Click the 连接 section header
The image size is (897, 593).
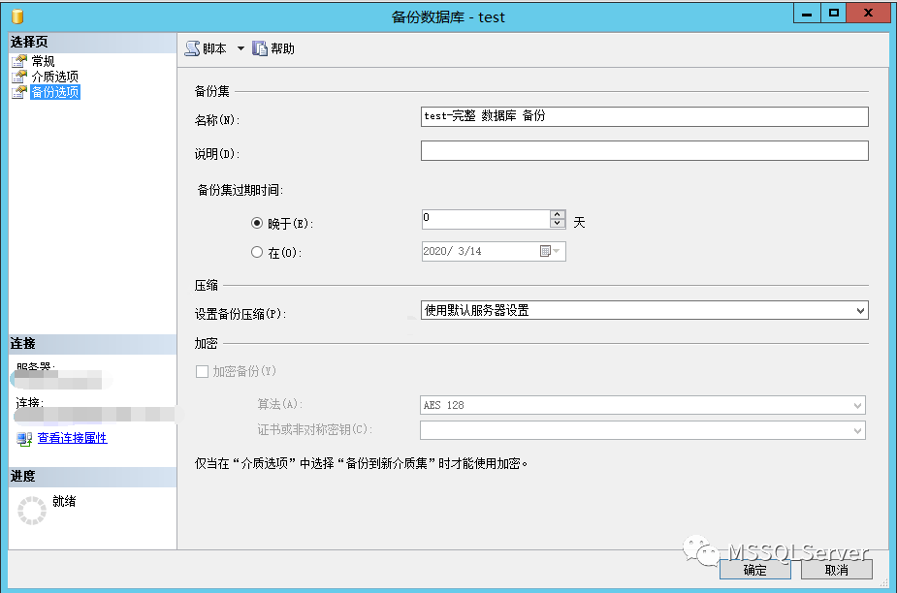point(92,344)
